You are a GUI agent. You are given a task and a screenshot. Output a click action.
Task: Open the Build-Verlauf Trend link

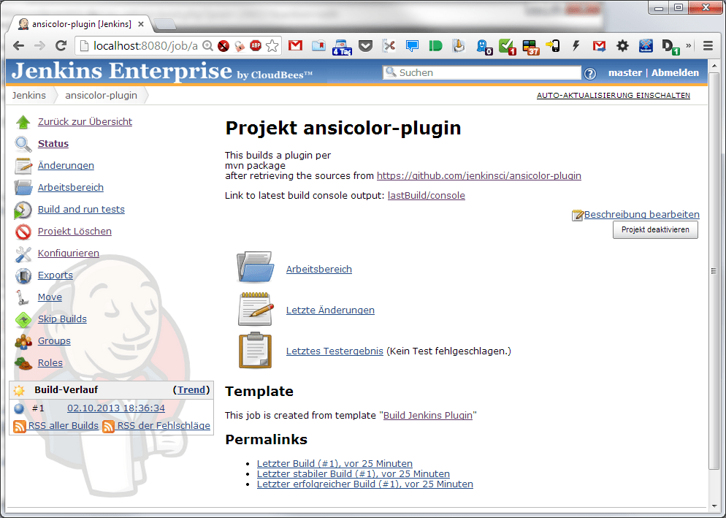(191, 389)
